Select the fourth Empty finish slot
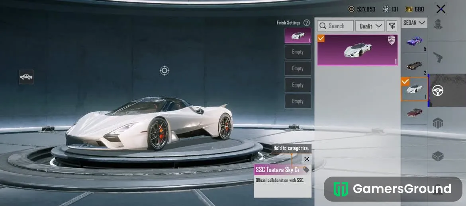466x206 pixels. tap(298, 101)
